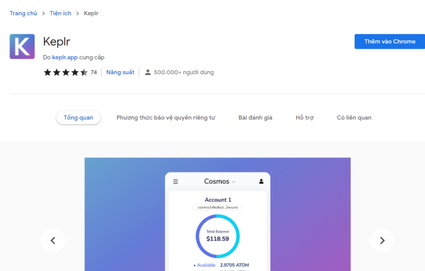Open the Tổng quan tab
The height and width of the screenshot is (271, 425).
[78, 118]
